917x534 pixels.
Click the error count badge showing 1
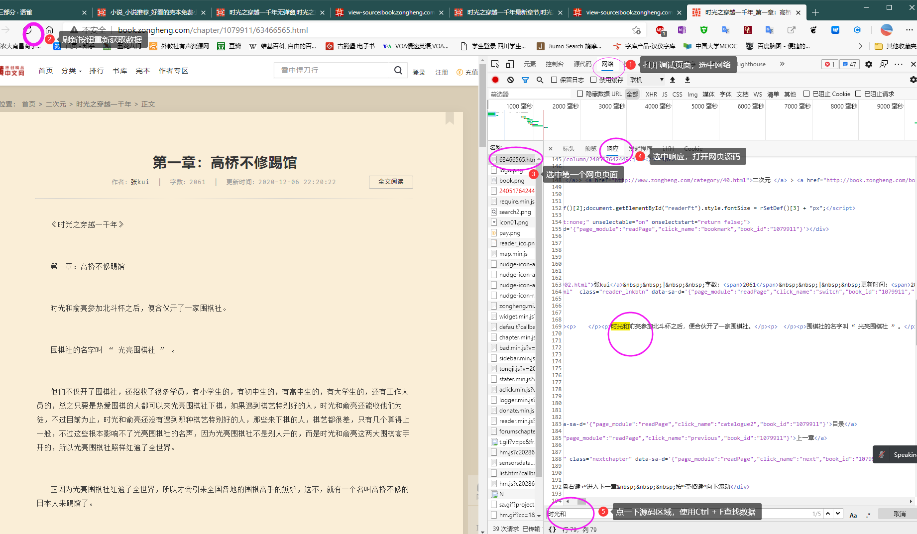(x=829, y=64)
